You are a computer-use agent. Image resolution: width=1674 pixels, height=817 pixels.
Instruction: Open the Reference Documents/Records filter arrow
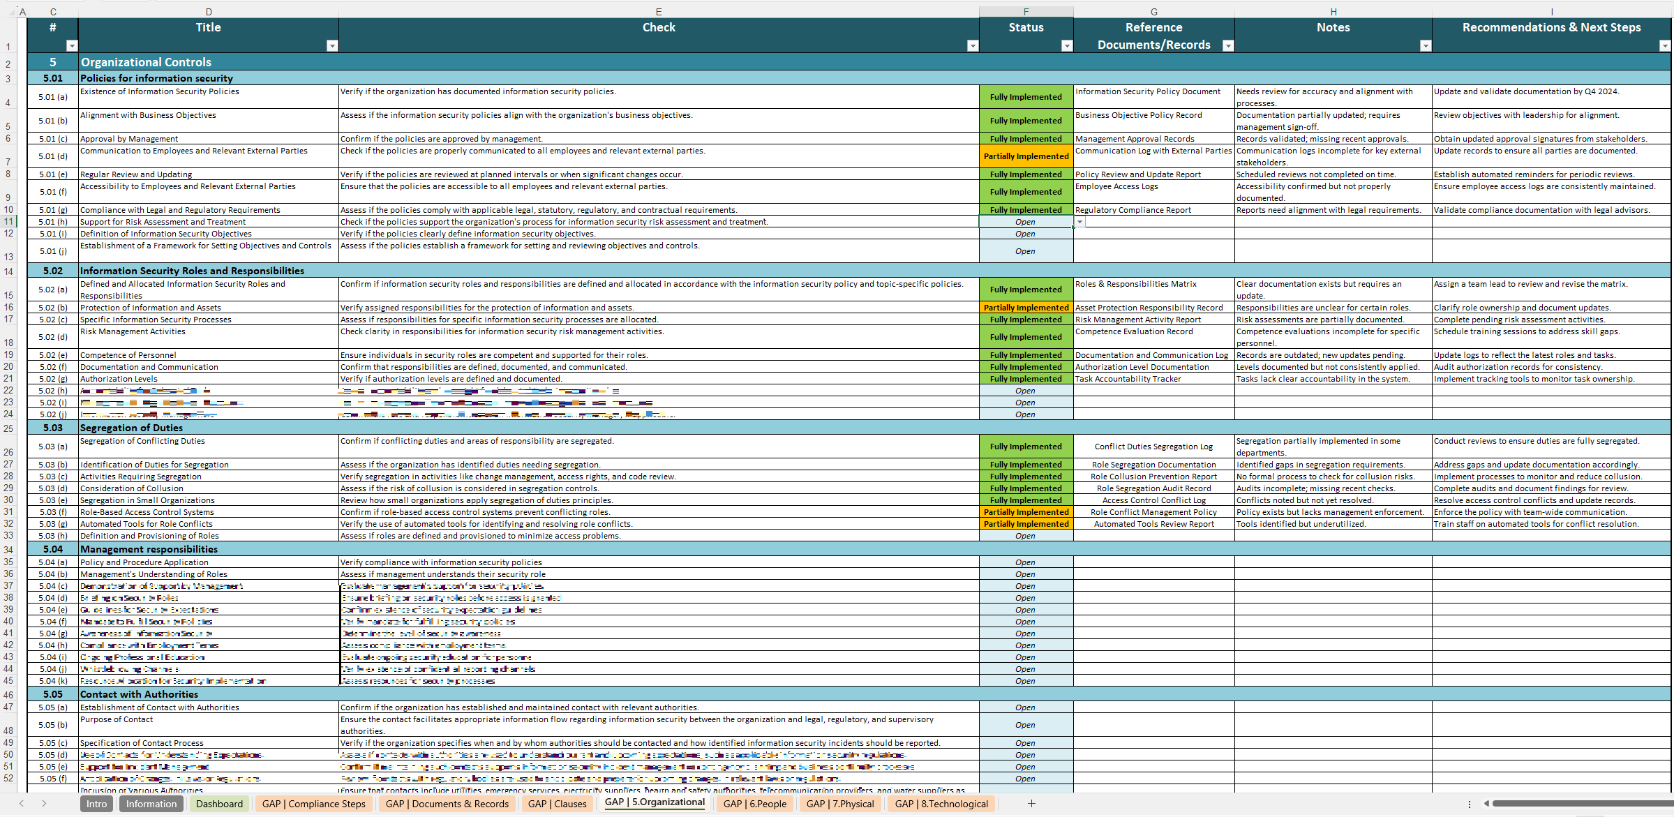pyautogui.click(x=1228, y=46)
